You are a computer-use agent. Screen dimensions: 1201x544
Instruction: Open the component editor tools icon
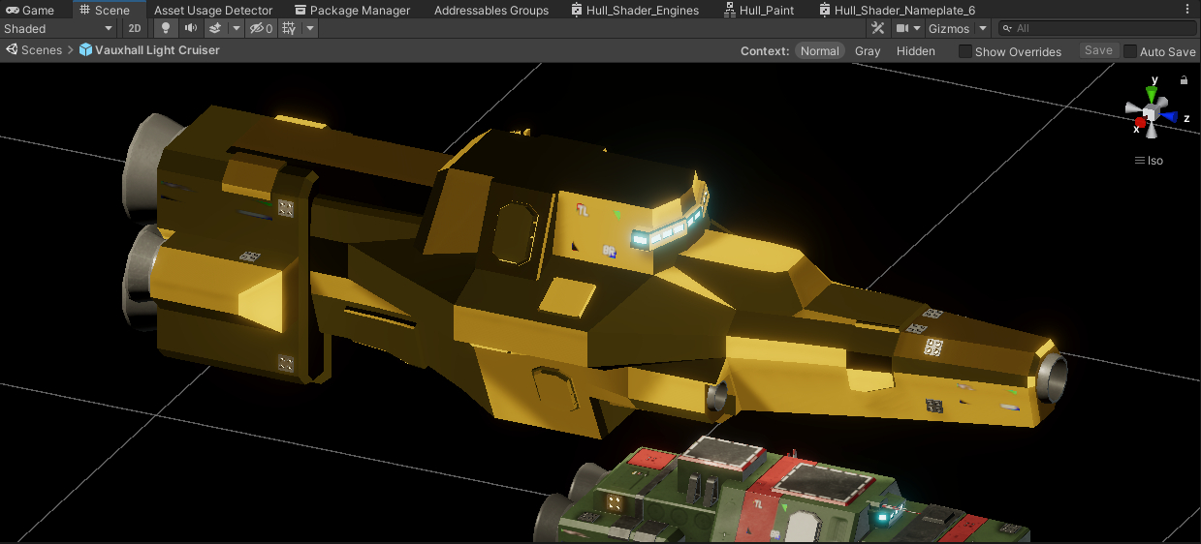(x=877, y=29)
